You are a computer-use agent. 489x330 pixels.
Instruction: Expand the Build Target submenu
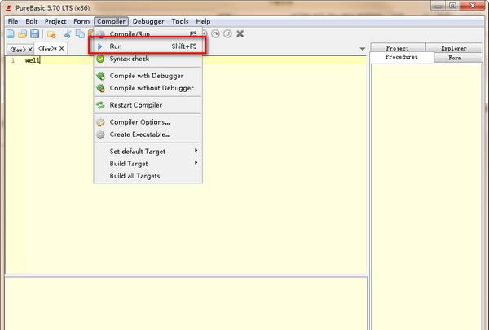148,164
